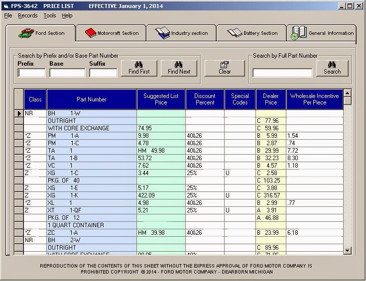Click the part number cell XG 1-E
366x281 pixels.
point(92,188)
